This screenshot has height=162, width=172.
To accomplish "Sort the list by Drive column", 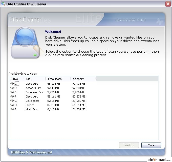I will tap(16, 79).
